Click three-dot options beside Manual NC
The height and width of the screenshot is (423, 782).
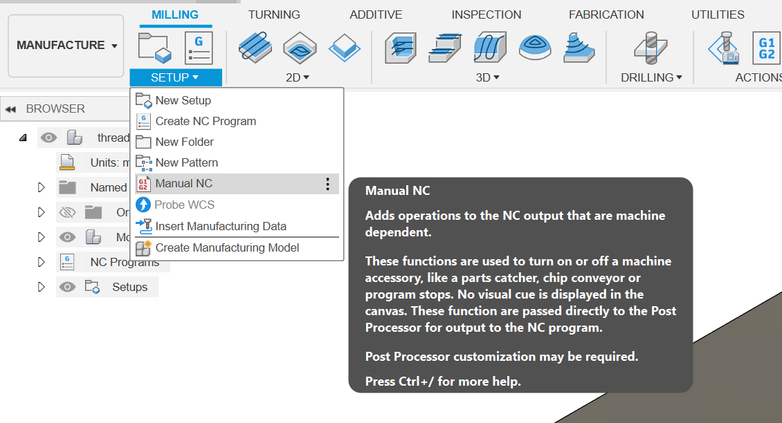tap(327, 184)
